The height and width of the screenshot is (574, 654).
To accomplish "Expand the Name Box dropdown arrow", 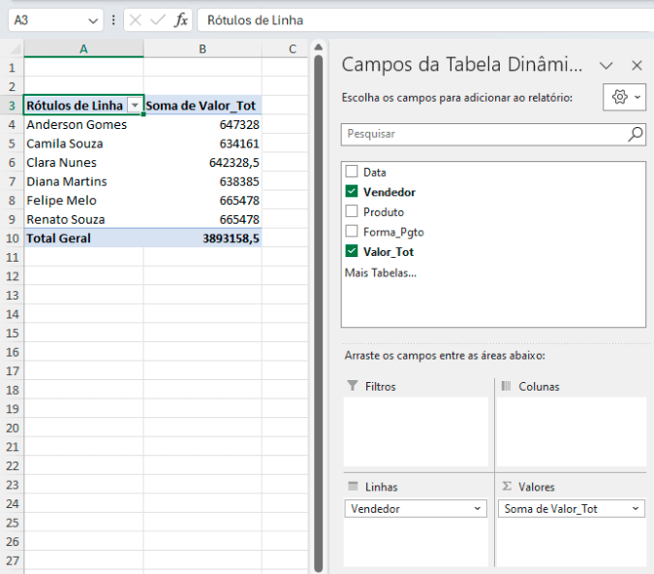I will click(x=93, y=20).
